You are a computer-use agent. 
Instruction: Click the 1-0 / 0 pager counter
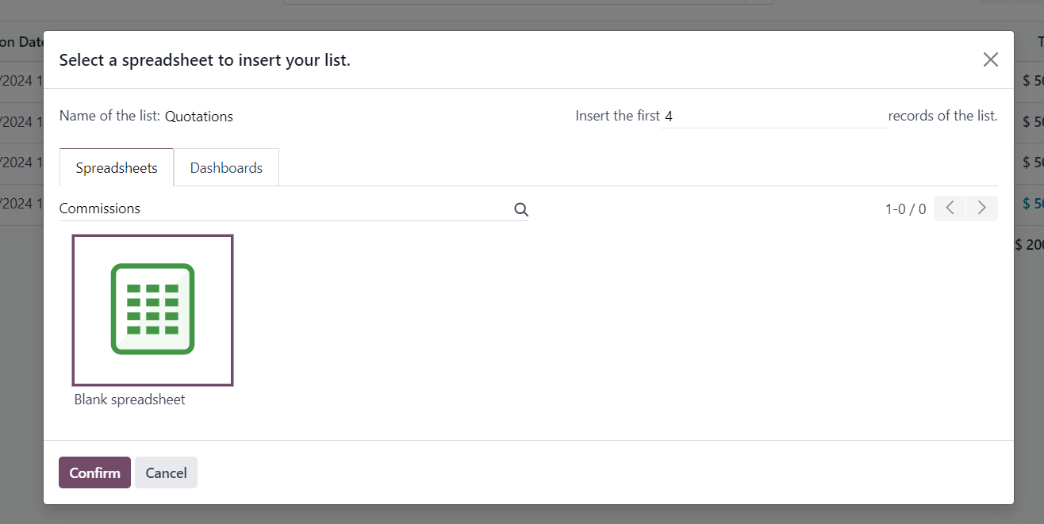(x=905, y=209)
